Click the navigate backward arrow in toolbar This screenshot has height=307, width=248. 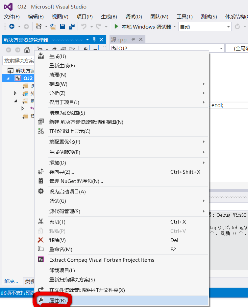(x=12, y=26)
